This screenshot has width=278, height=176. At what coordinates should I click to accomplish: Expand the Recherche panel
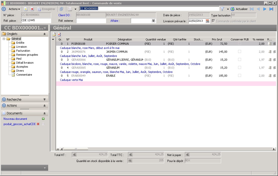tap(44, 99)
